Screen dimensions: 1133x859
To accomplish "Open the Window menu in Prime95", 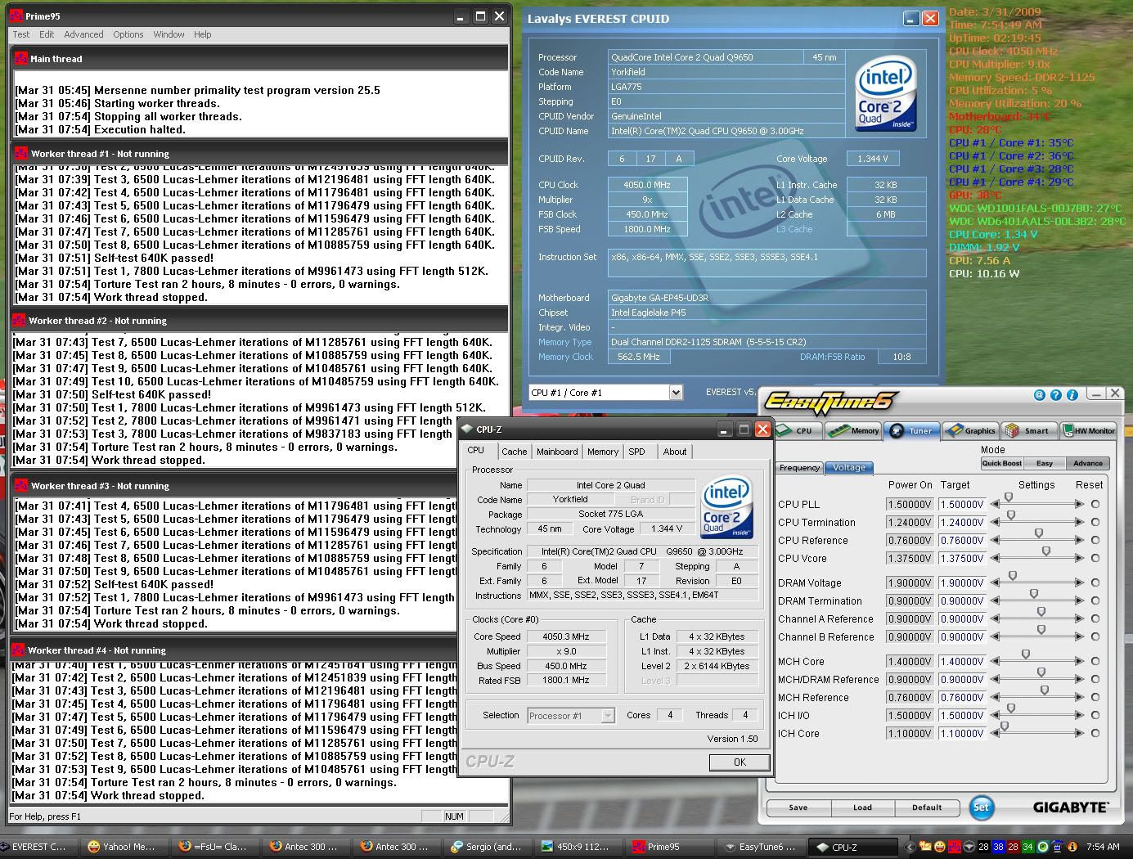I will click(169, 34).
